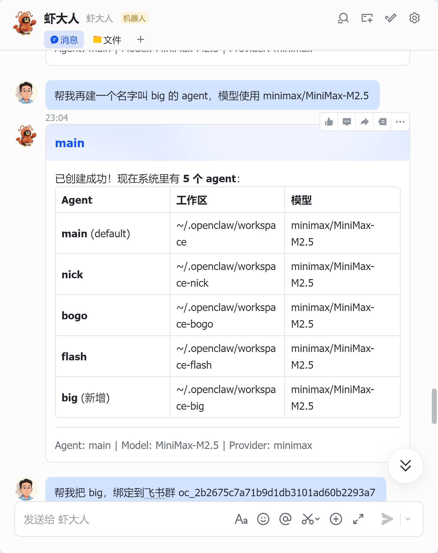Click the user avatar beside big agent request
This screenshot has width=438, height=553.
tap(26, 92)
